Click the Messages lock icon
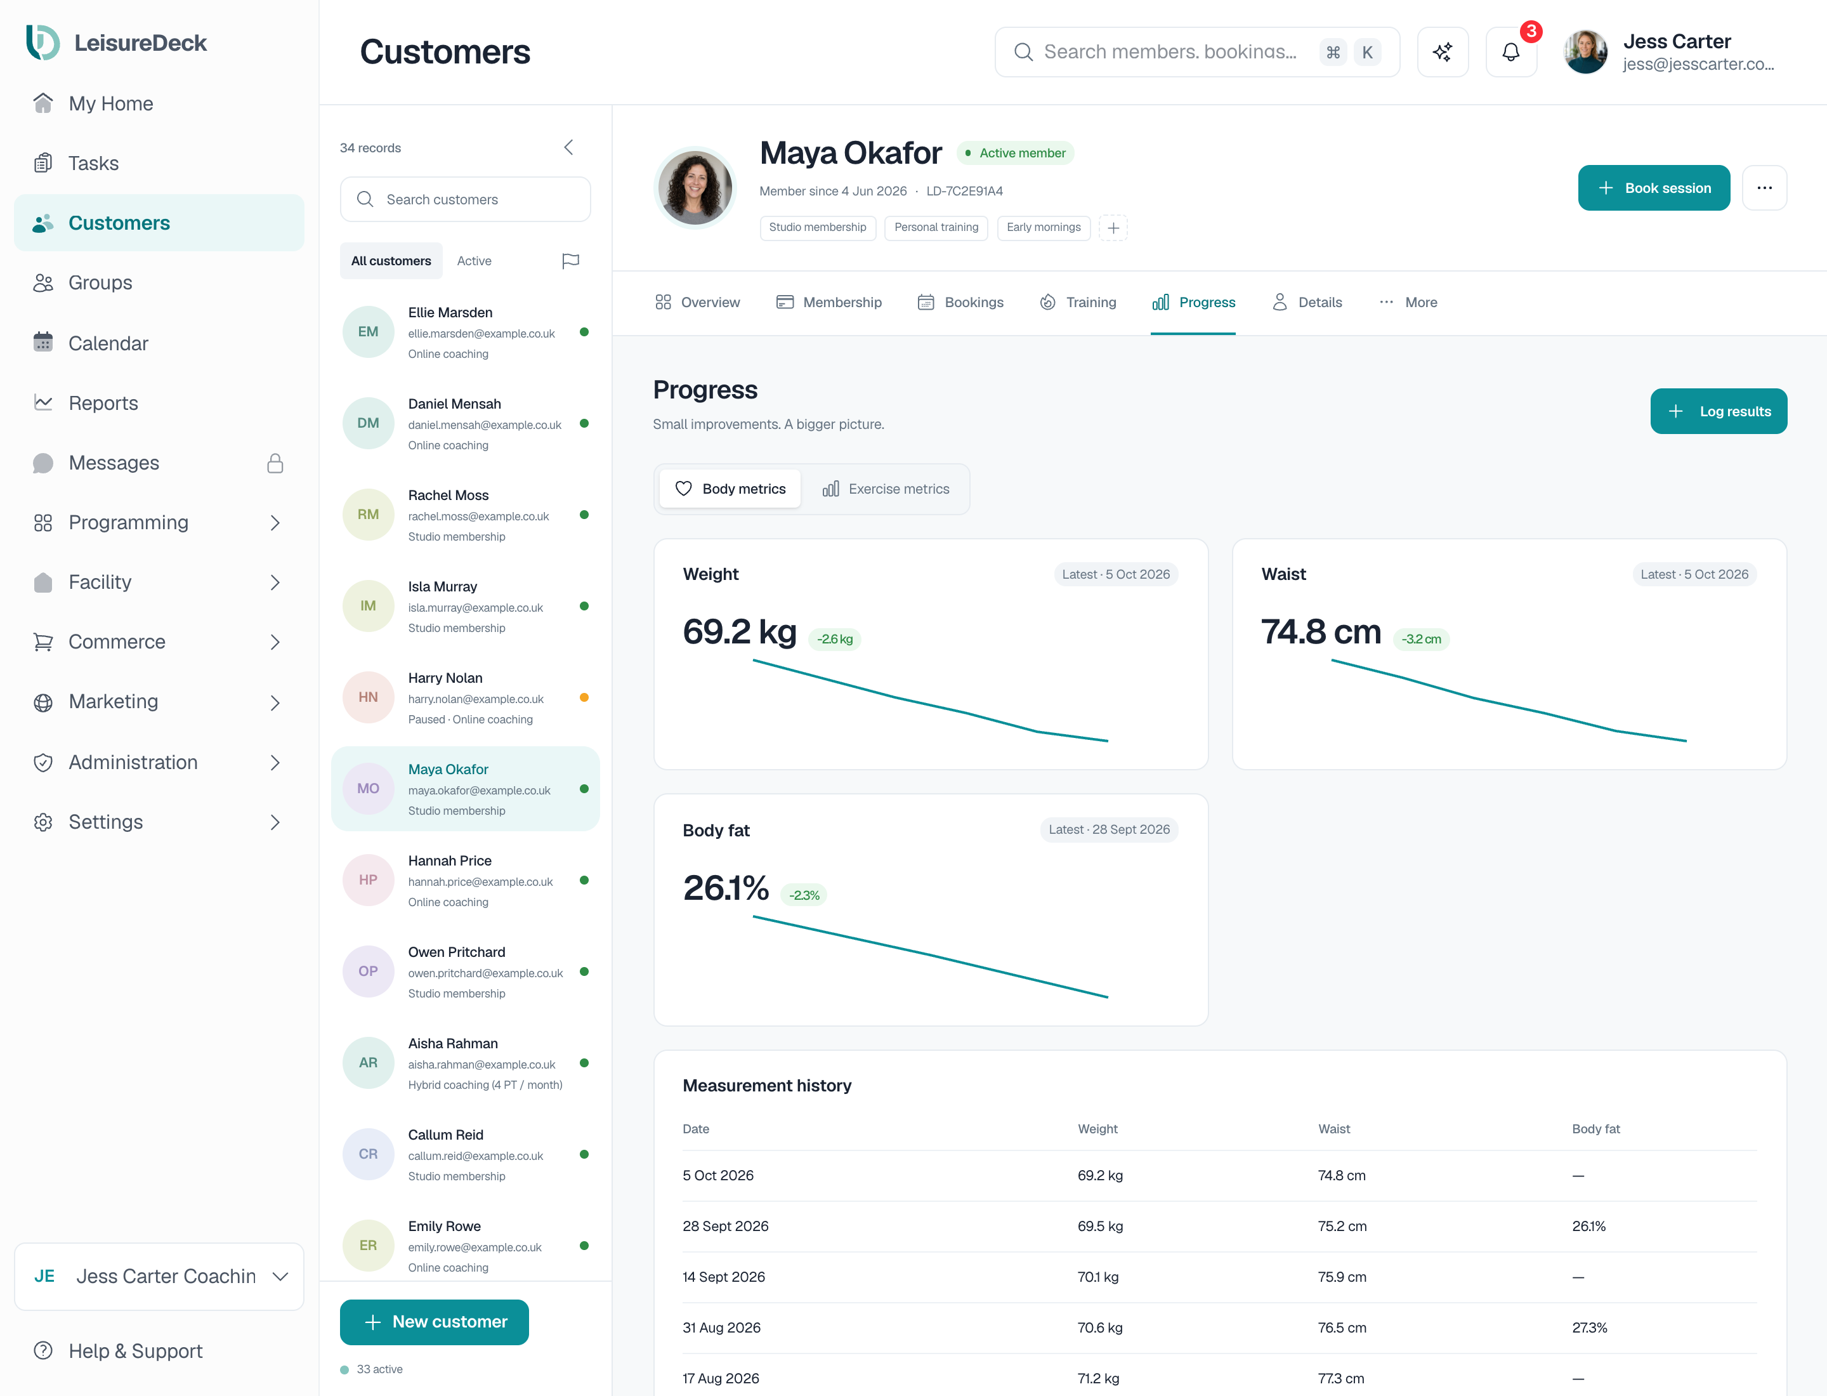 pos(275,463)
